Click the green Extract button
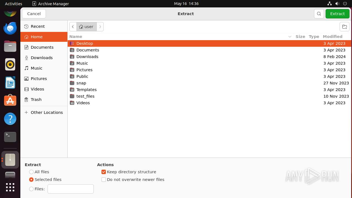The height and width of the screenshot is (198, 352). pos(337,14)
